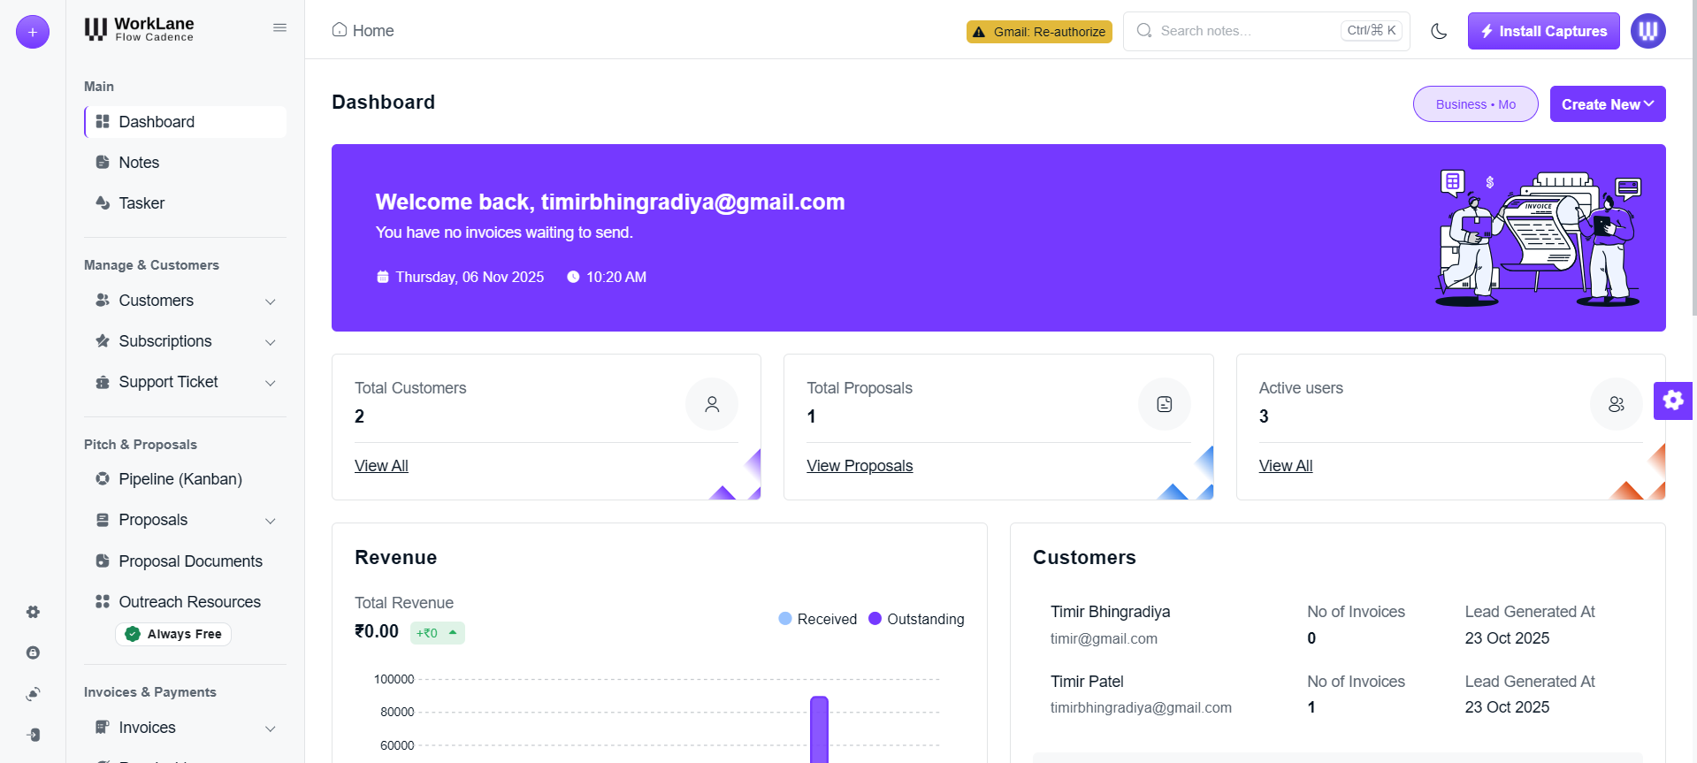Toggle the Received legend series in Revenue

tap(818, 619)
